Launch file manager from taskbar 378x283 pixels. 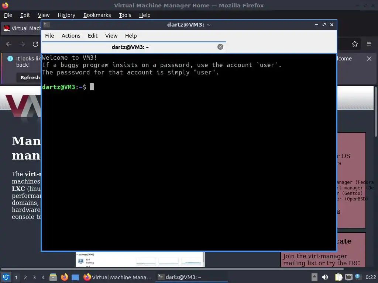coord(53,277)
